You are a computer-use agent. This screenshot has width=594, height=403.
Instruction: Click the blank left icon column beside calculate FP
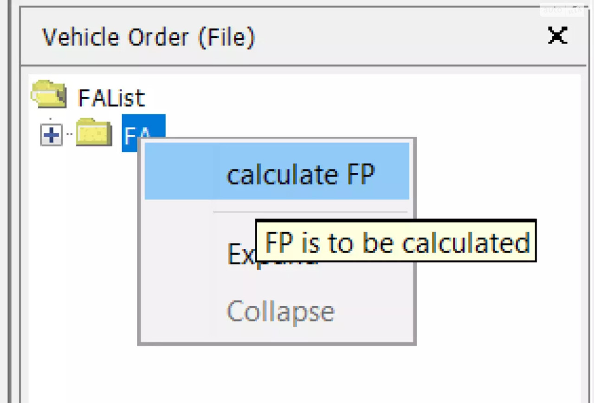(179, 171)
